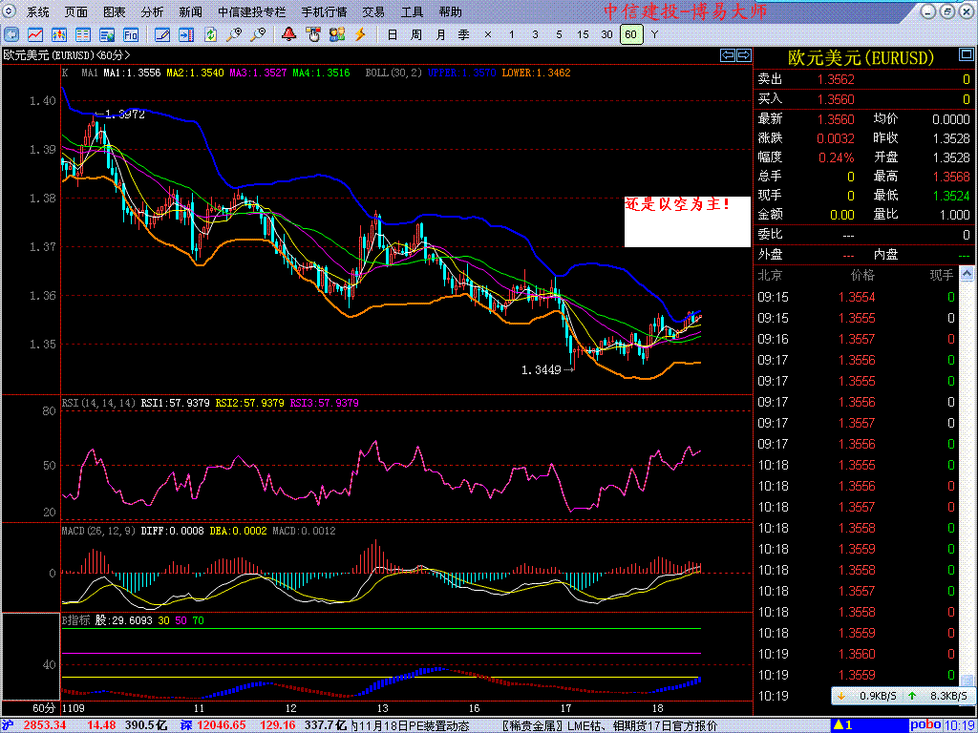The height and width of the screenshot is (733, 978).
Task: Click the F10 info toolbar icon
Action: [x=131, y=34]
